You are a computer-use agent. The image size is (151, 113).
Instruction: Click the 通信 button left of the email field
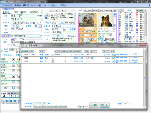pos(4,36)
